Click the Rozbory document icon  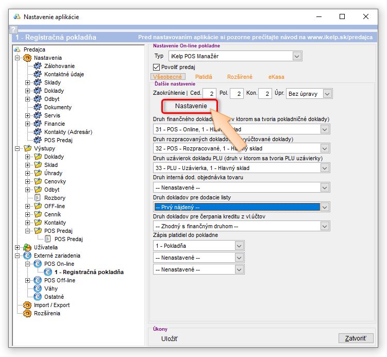point(37,198)
